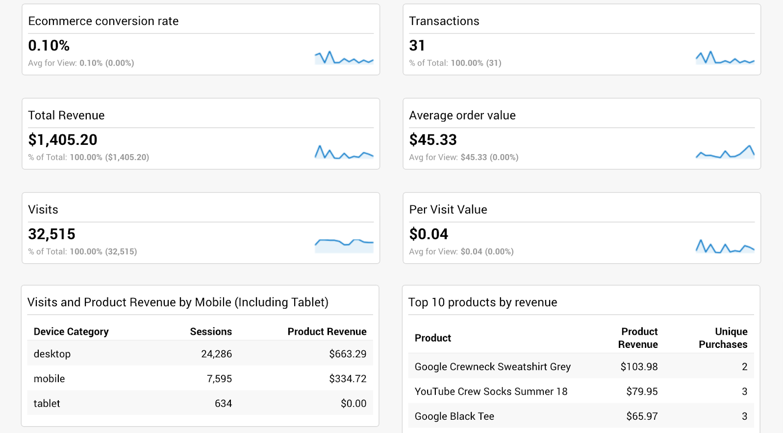783x433 pixels.
Task: Click the Sessions column header
Action: pyautogui.click(x=211, y=332)
